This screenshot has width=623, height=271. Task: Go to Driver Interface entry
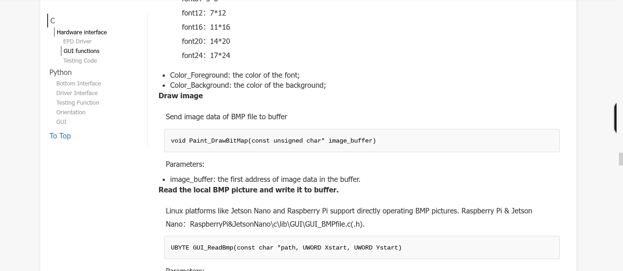(77, 93)
